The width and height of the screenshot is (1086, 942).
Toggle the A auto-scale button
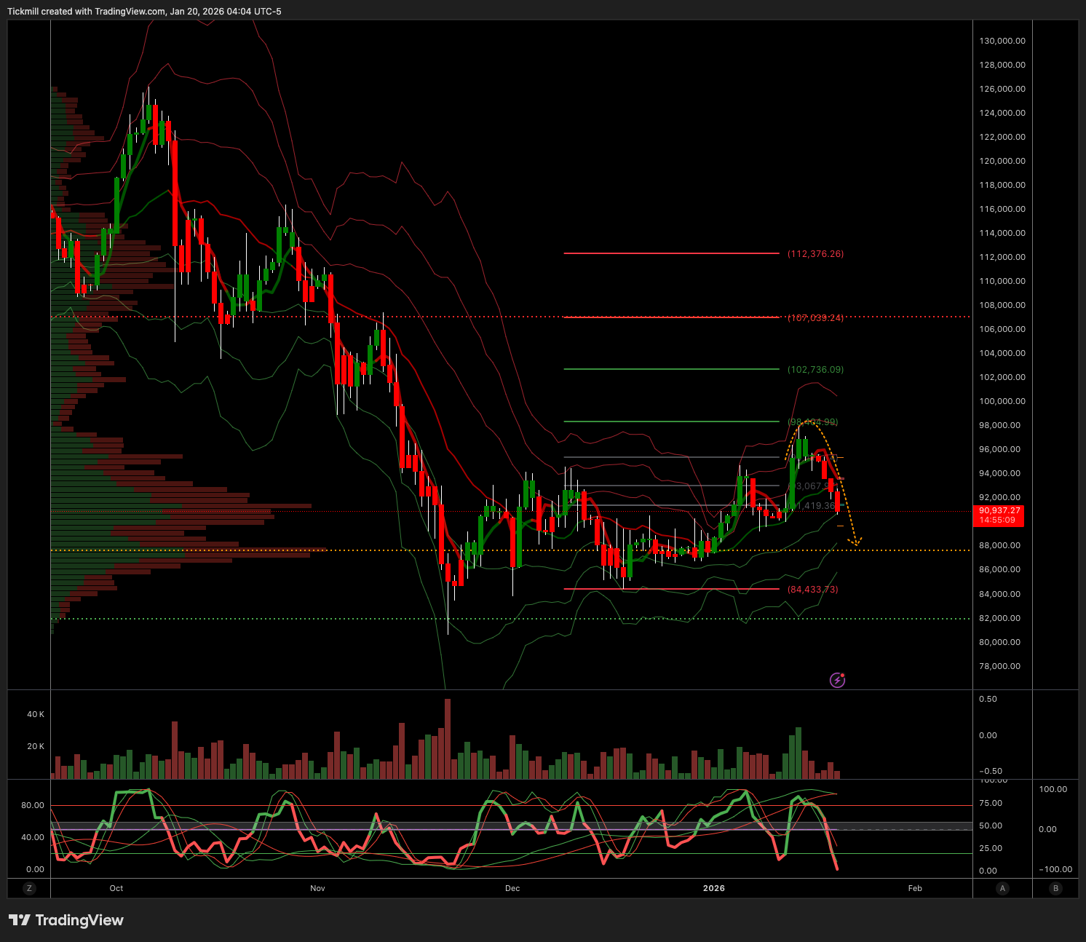[x=1002, y=888]
